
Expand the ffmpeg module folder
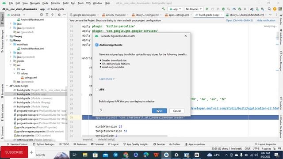(7, 36)
